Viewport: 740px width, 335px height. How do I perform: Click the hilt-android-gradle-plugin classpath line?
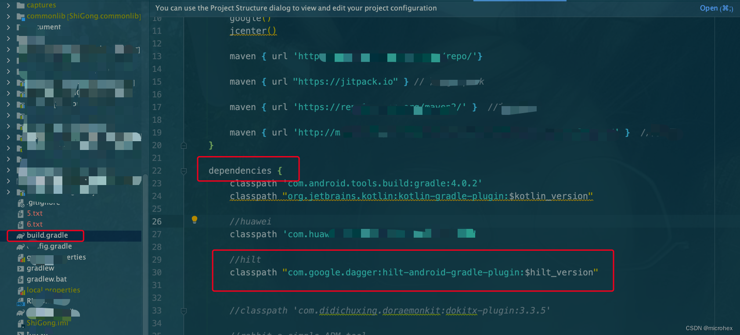tap(414, 272)
